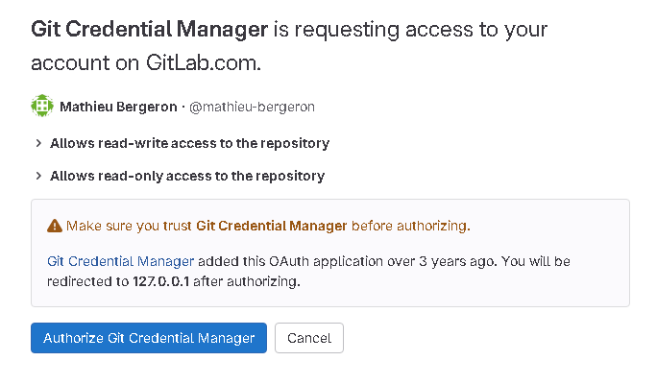Click 'after authorizing.' redirect note text

pos(247,281)
